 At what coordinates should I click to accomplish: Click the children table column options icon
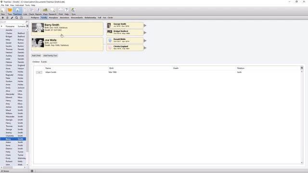302,68
